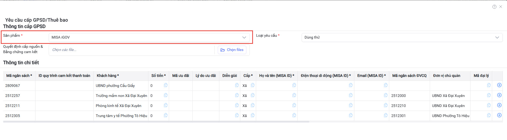Screen dimensions: 507x140
Task: Open the help question mark icon
Action: (494, 7)
